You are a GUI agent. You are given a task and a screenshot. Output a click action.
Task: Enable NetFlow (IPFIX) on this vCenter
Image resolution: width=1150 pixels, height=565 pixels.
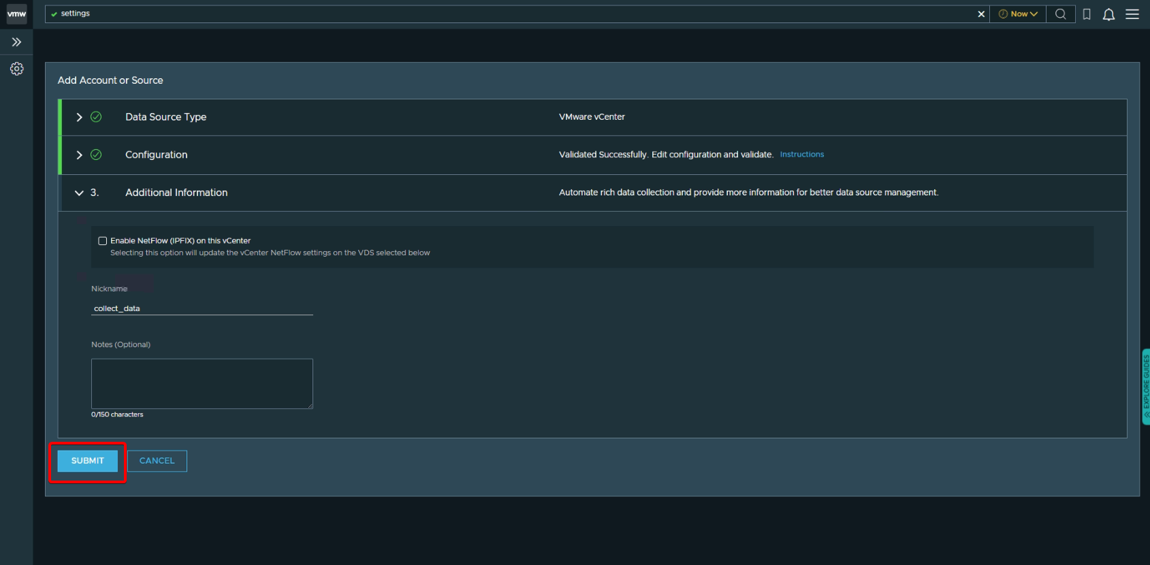(103, 241)
